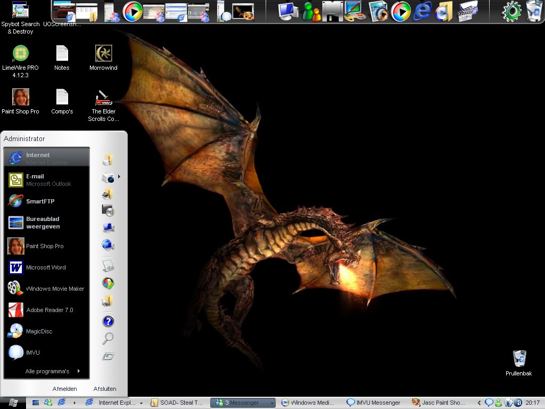Viewport: 545px width, 409px height.
Task: Click the green Messenger tray icon
Action: 498,403
